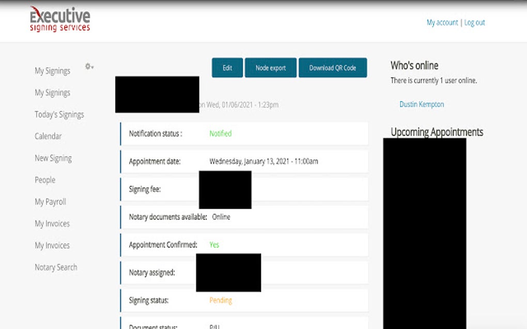The width and height of the screenshot is (527, 329).
Task: View My Payroll
Action: click(51, 202)
